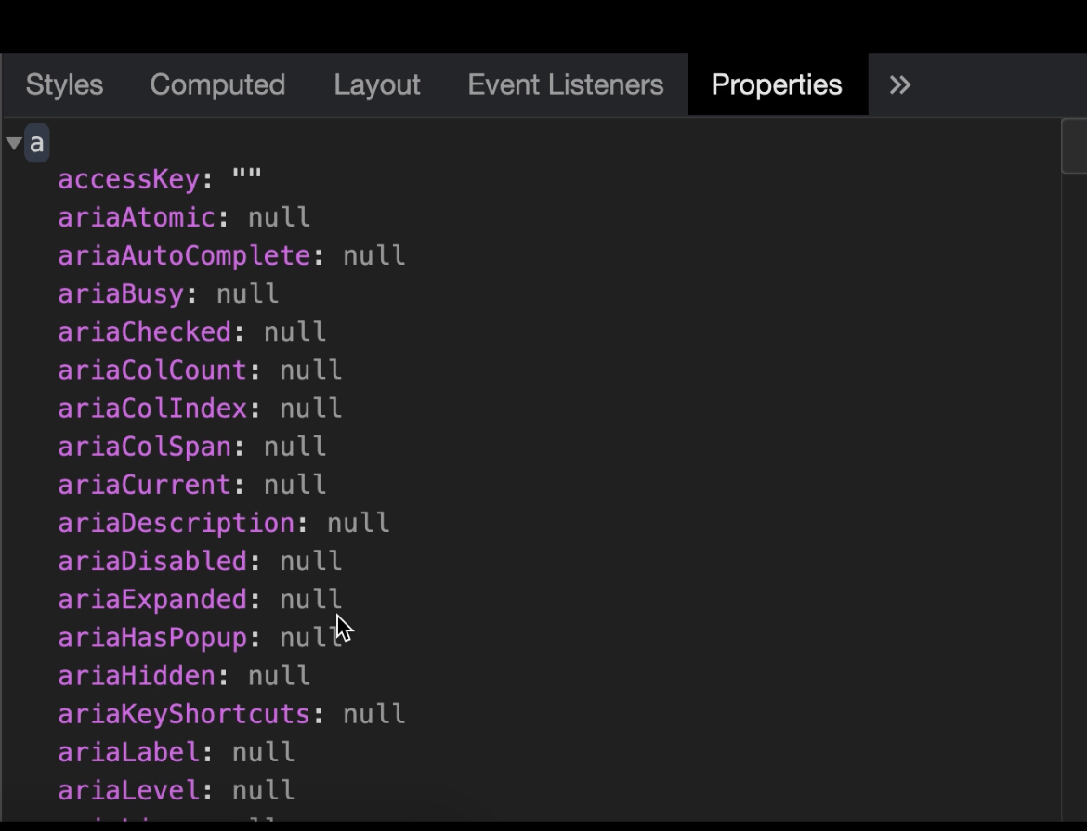Open the Event Listeners tab
This screenshot has width=1087, height=831.
(x=566, y=84)
